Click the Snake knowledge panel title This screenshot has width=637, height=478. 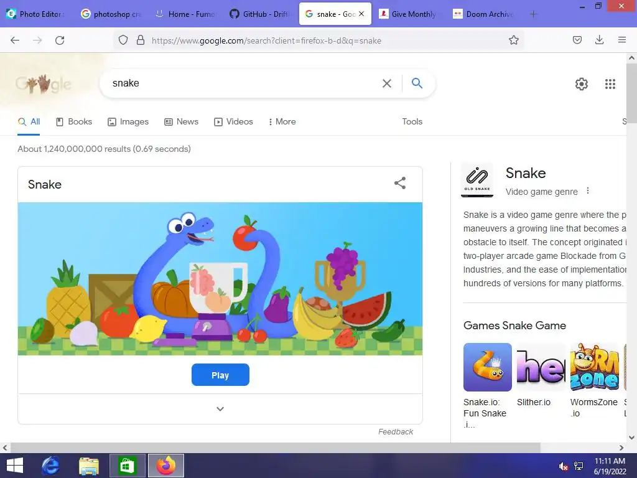525,173
